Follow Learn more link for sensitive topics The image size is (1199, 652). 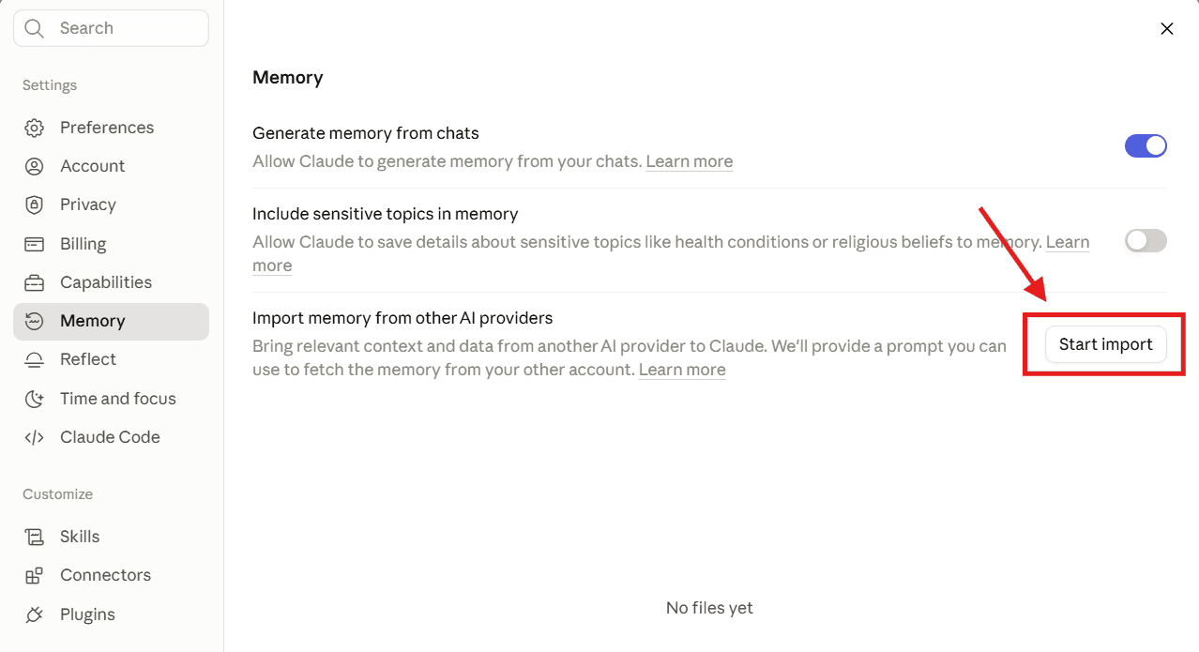(x=1068, y=242)
